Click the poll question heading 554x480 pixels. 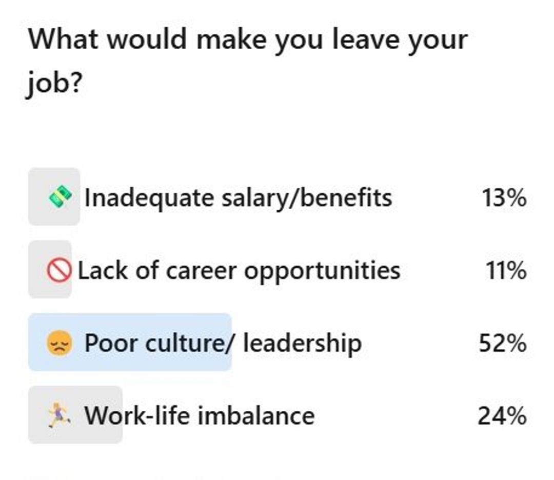pyautogui.click(x=248, y=61)
